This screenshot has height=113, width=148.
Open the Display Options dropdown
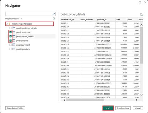click(13, 19)
